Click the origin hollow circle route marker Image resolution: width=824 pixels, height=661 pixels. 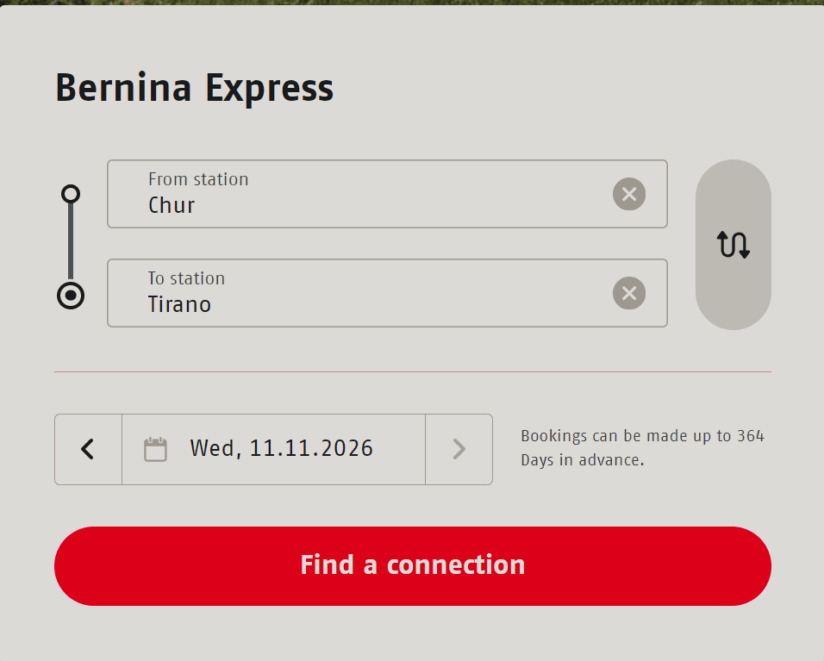pyautogui.click(x=71, y=194)
